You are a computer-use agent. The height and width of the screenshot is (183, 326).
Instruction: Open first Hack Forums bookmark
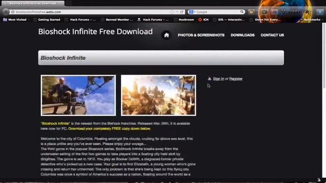pyautogui.click(x=80, y=19)
